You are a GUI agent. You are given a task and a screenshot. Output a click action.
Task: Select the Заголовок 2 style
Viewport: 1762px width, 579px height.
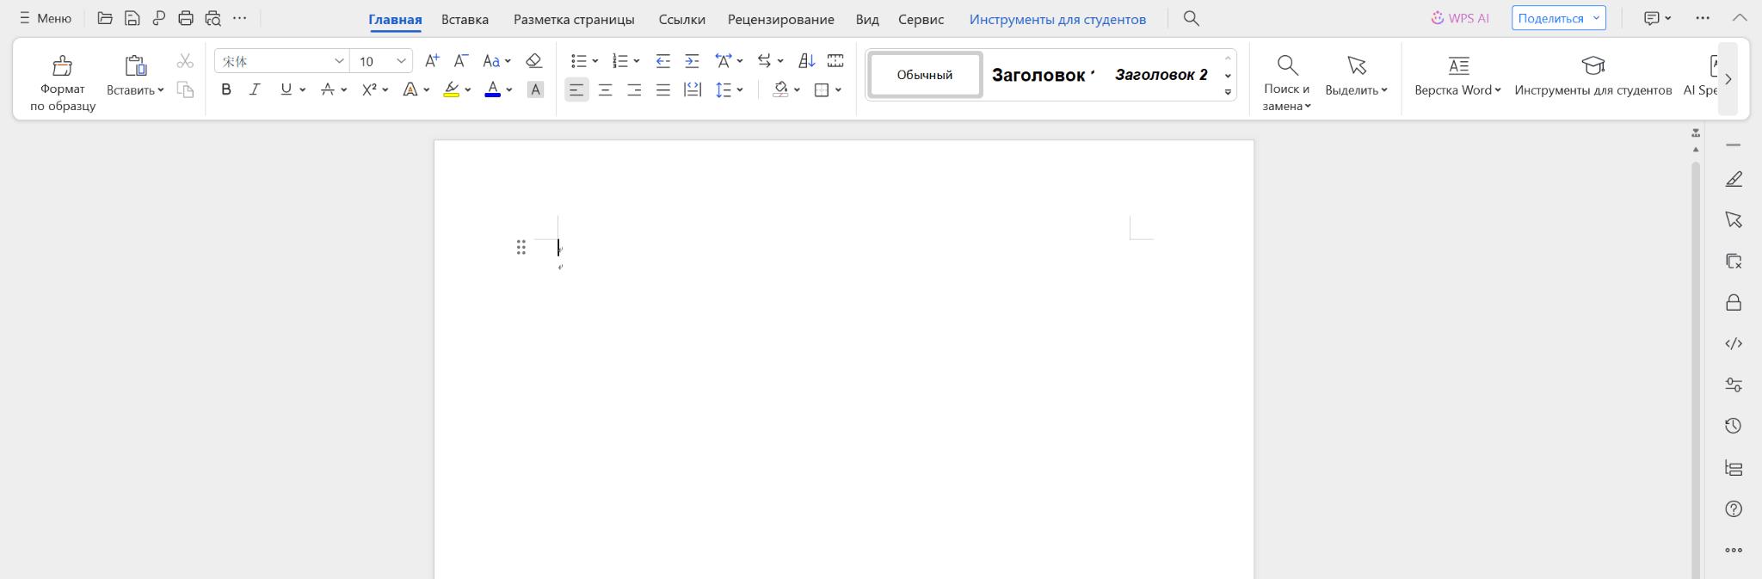coord(1161,75)
